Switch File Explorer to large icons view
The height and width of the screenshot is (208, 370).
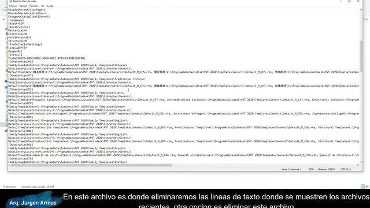(x=367, y=187)
